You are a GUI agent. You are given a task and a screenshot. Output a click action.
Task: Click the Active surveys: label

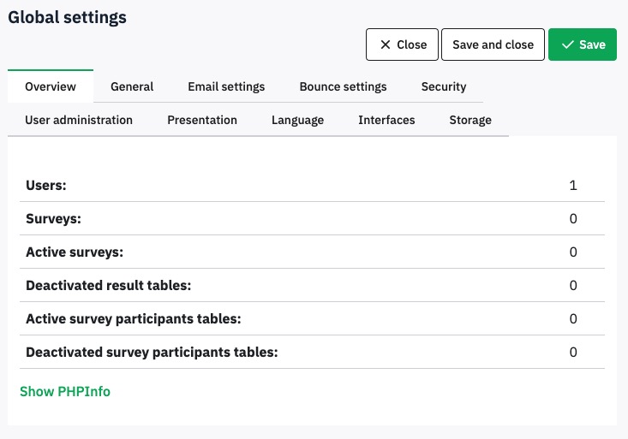tap(75, 252)
